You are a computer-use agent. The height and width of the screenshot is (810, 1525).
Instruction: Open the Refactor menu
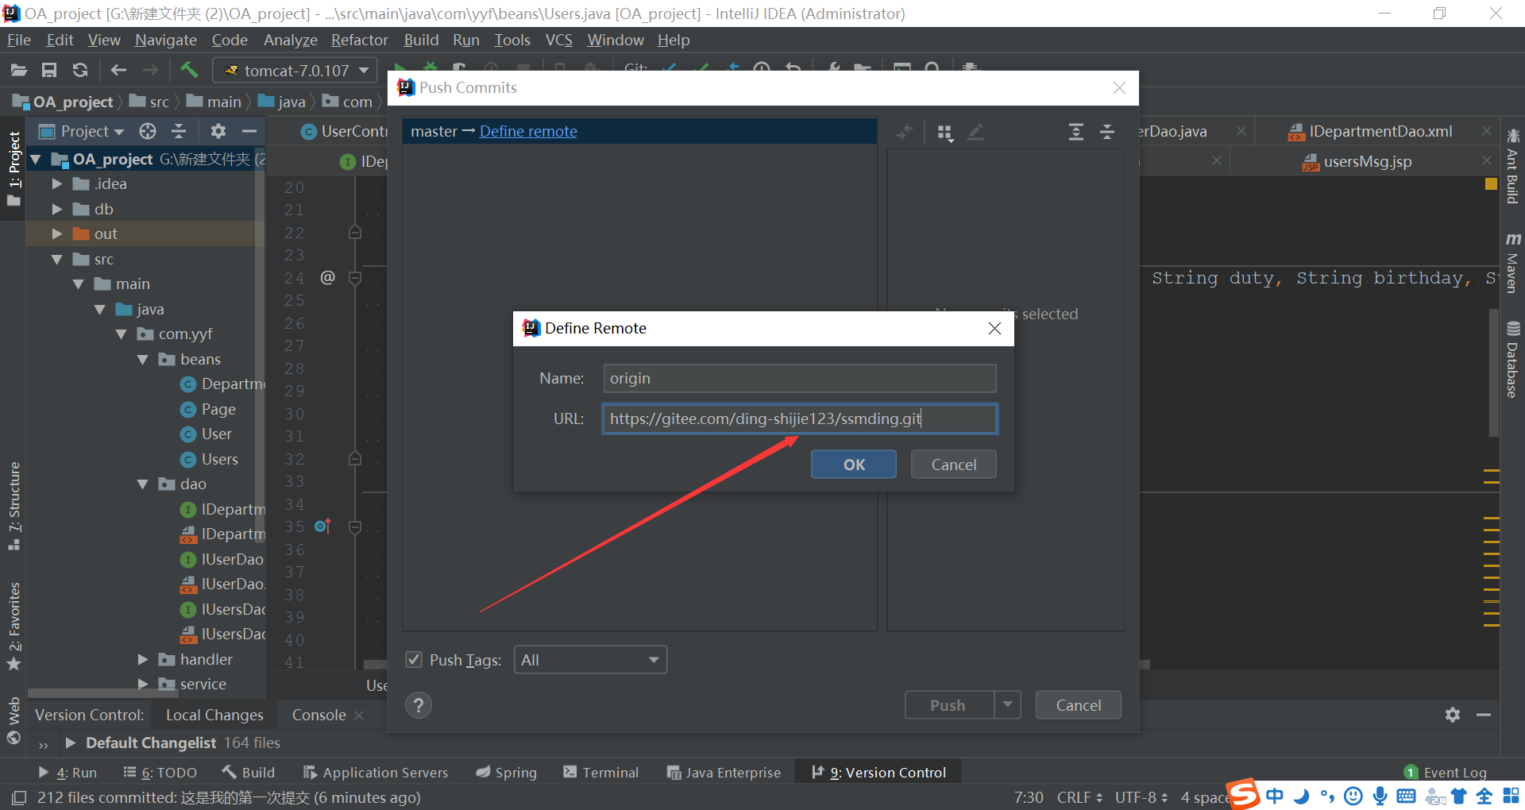[x=359, y=40]
